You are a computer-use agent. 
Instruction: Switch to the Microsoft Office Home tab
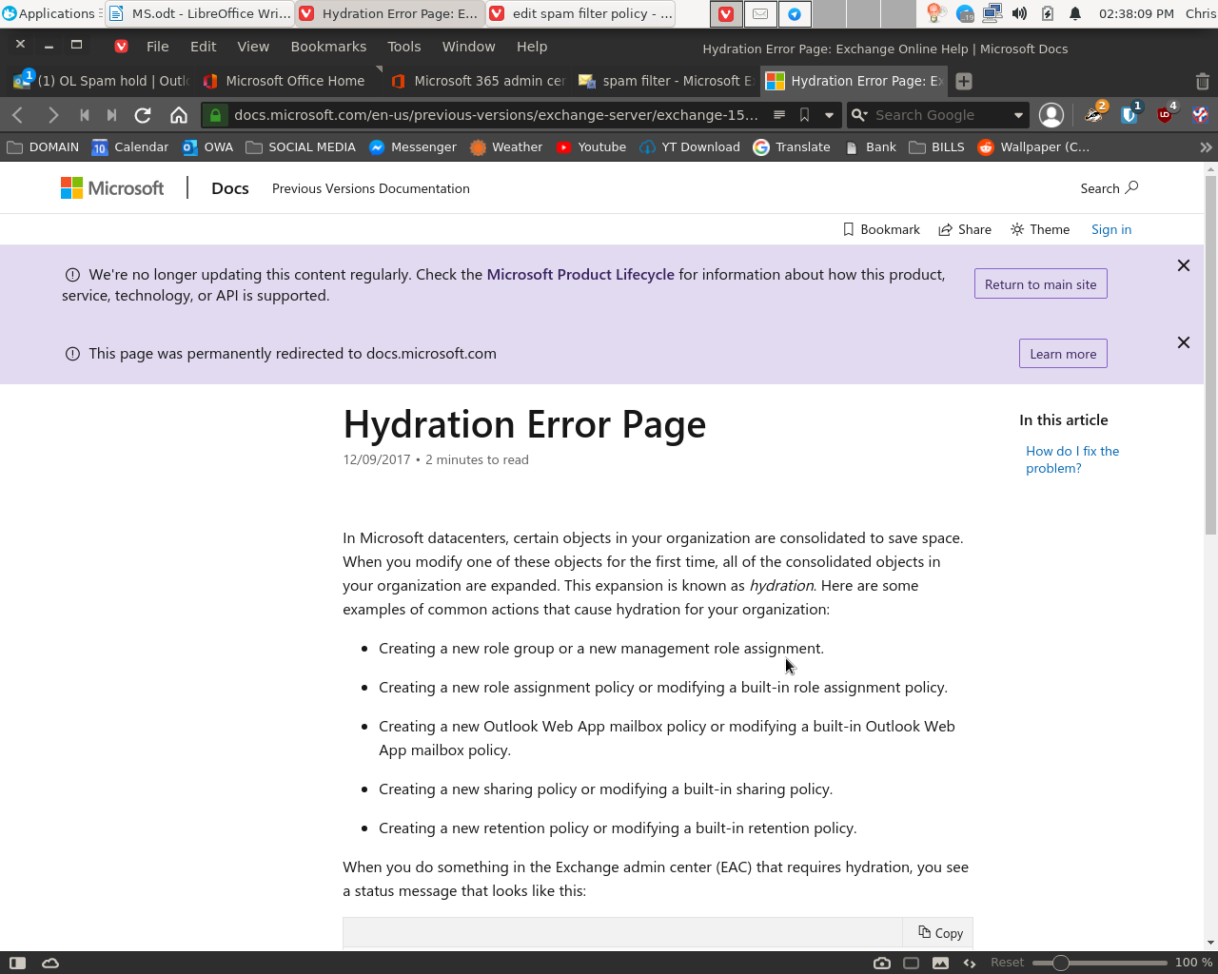[289, 81]
